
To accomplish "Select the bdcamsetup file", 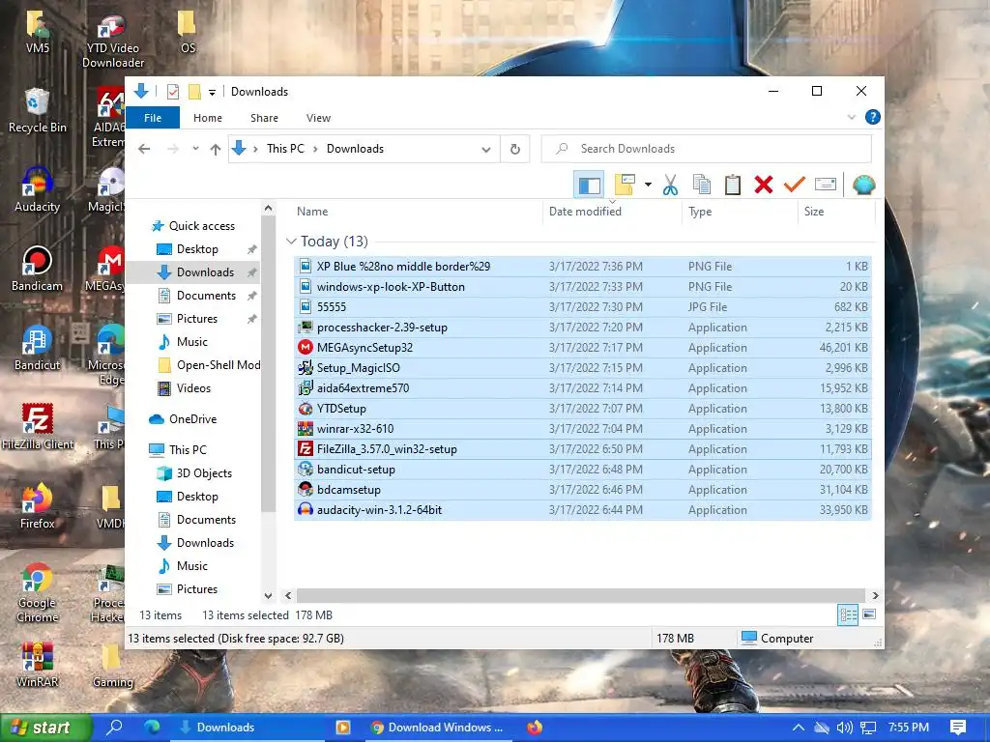I will click(583, 489).
